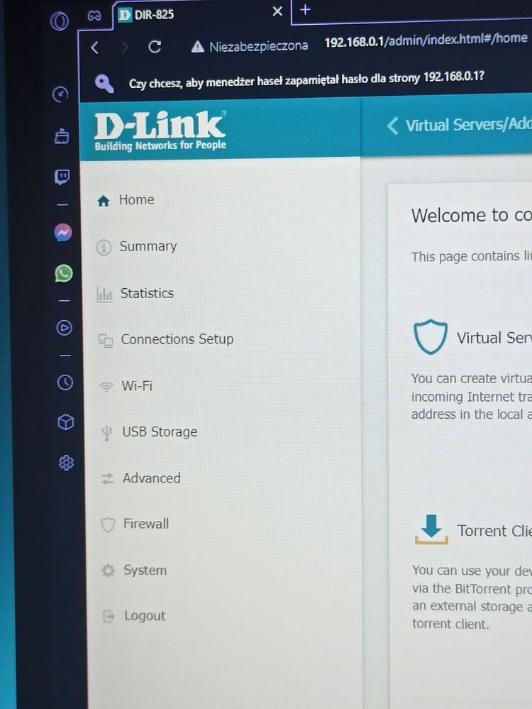The image size is (532, 709).
Task: Open the Firewall menu item
Action: point(145,524)
